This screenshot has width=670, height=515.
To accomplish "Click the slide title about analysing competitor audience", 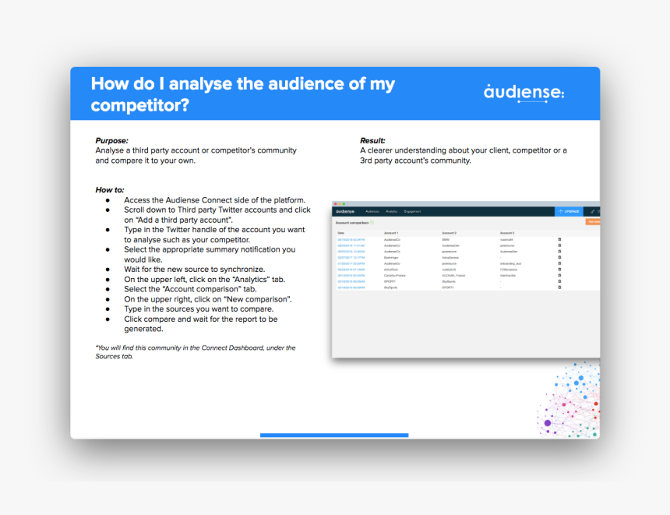I will click(243, 94).
